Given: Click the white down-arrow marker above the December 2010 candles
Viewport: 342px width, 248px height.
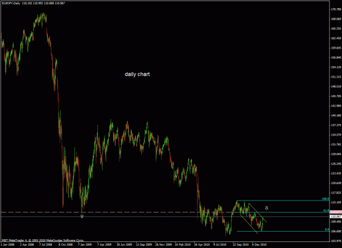Looking at the screenshot, I should 266,208.
